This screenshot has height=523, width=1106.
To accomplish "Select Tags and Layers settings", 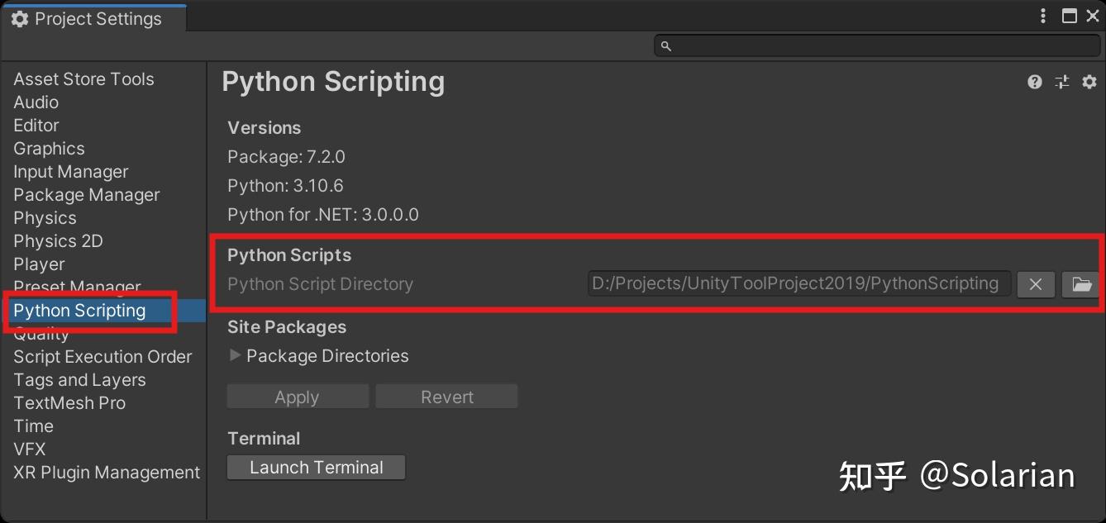I will pos(79,379).
